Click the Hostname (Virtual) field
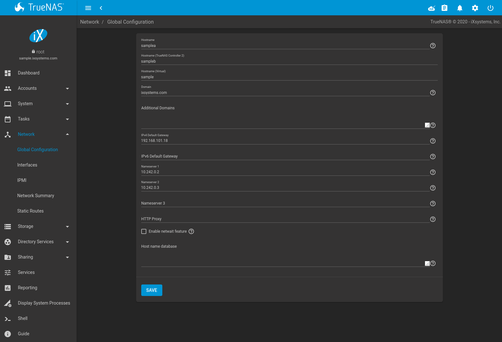The height and width of the screenshot is (342, 502). tap(290, 77)
